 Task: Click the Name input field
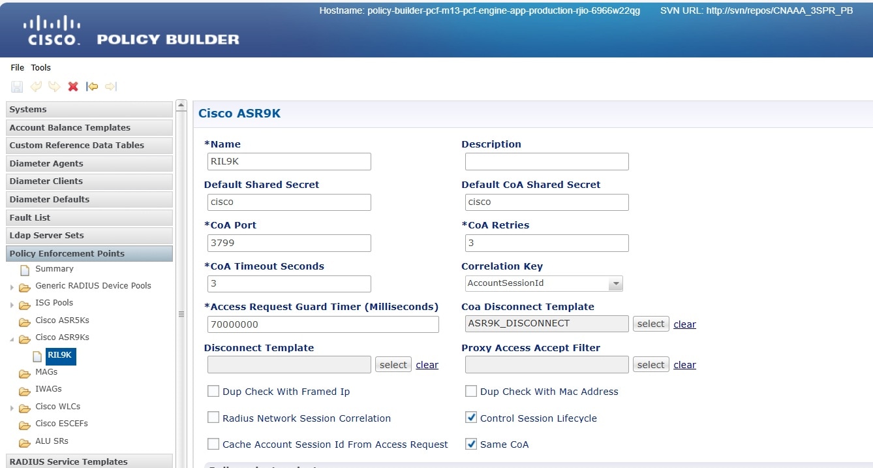[289, 161]
